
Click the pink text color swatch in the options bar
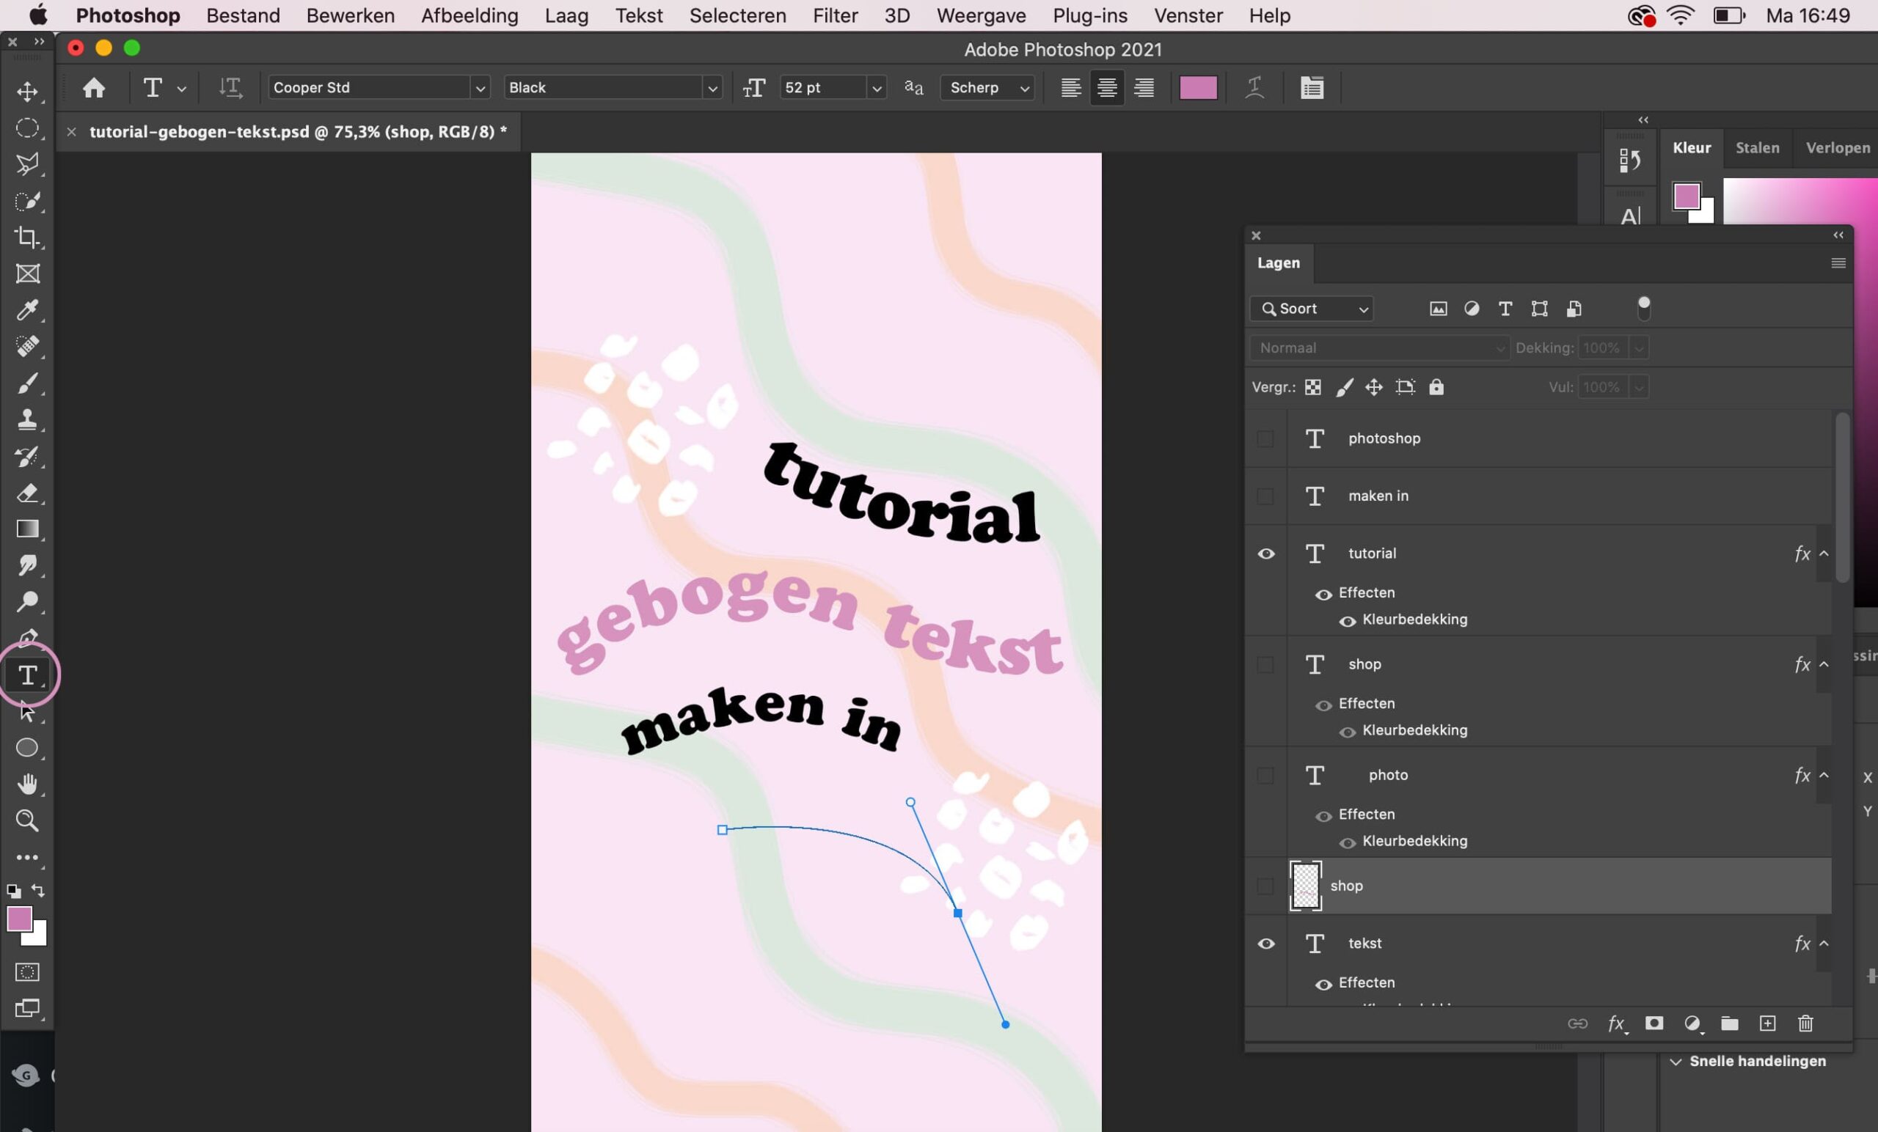point(1198,87)
